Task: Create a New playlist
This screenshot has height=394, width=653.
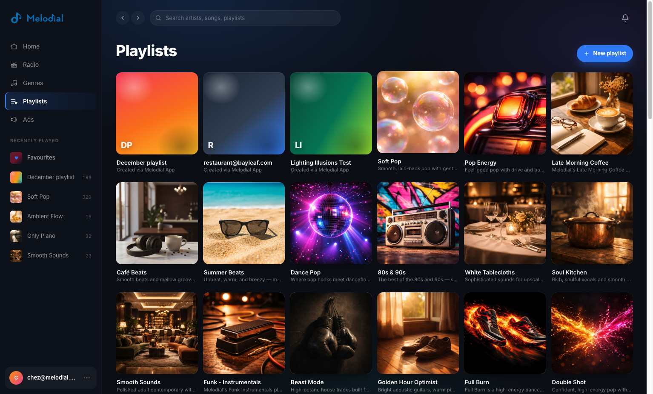Action: [604, 54]
